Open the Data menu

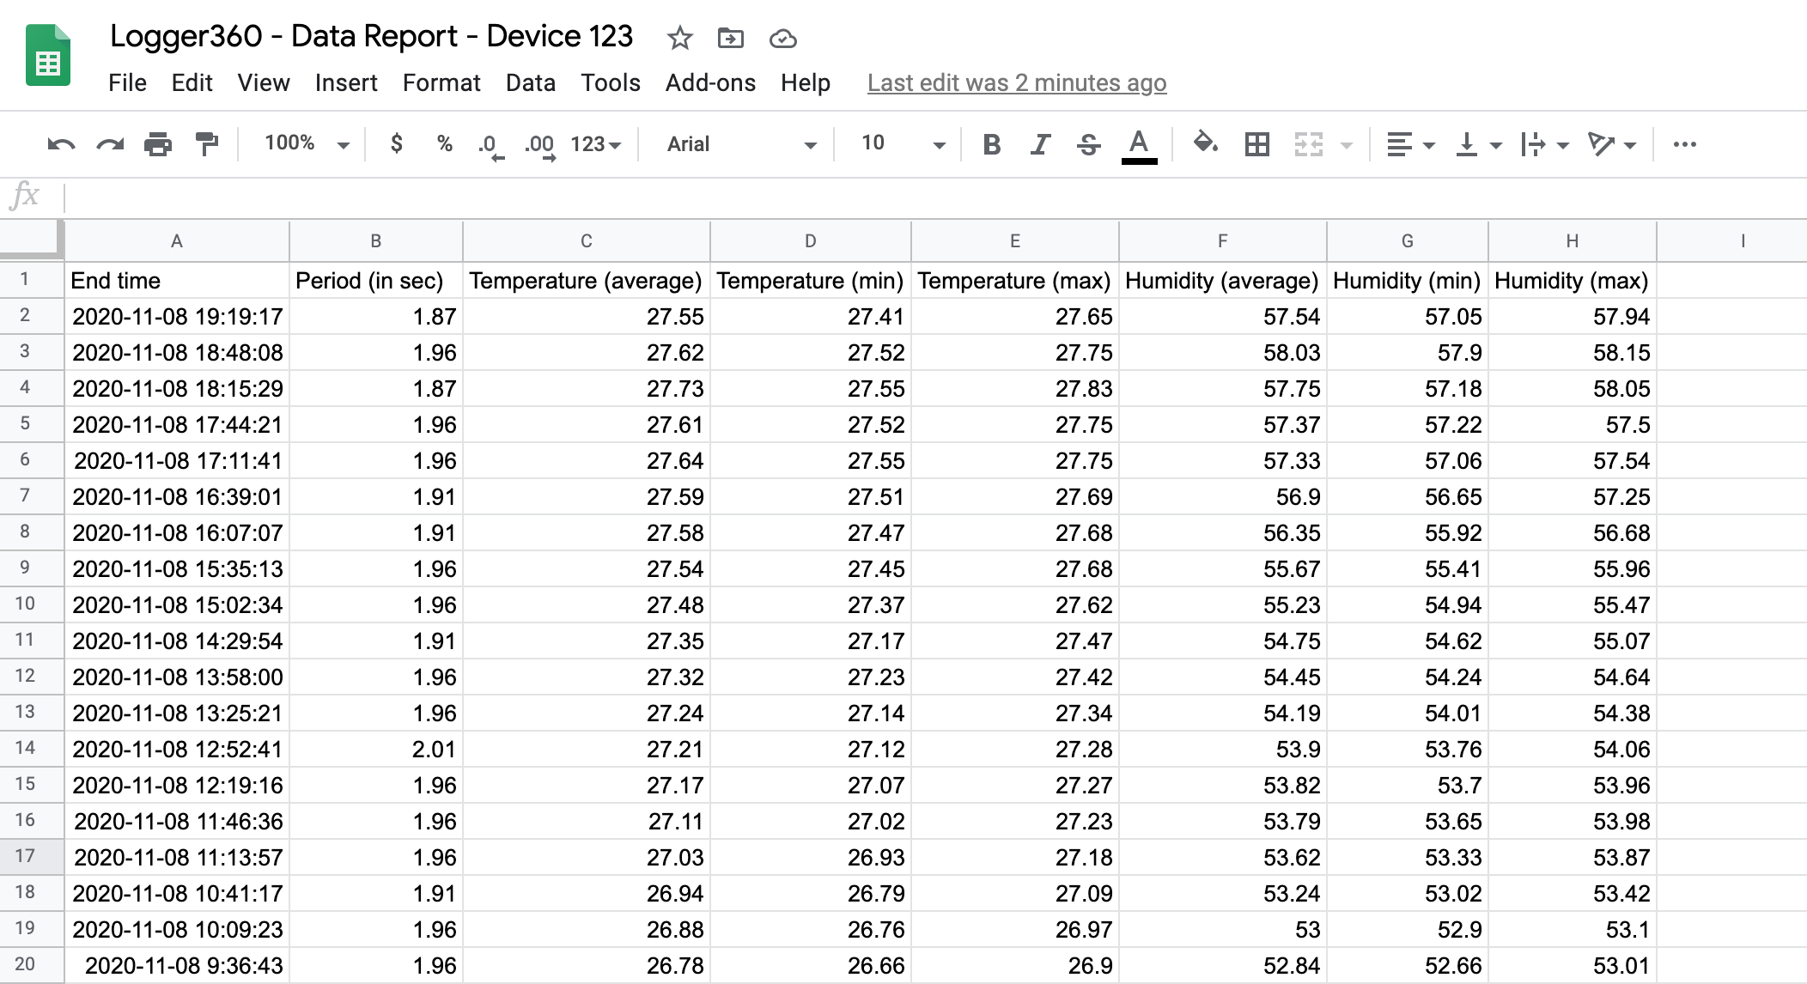(530, 82)
